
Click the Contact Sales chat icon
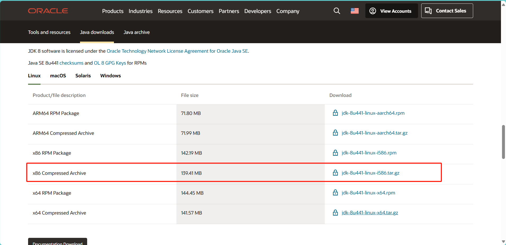[428, 11]
